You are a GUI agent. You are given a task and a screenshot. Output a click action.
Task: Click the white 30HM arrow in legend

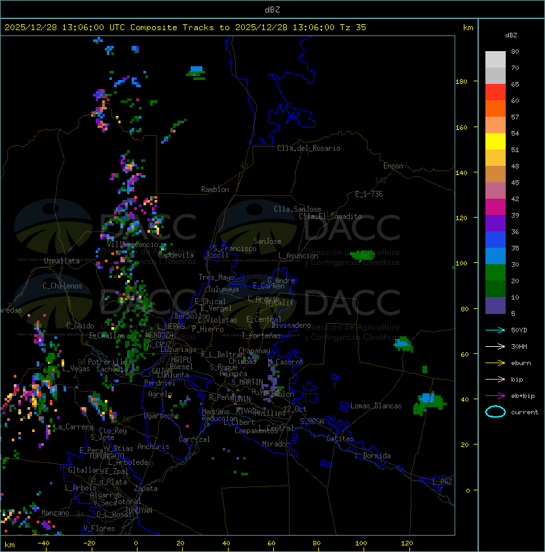point(495,347)
